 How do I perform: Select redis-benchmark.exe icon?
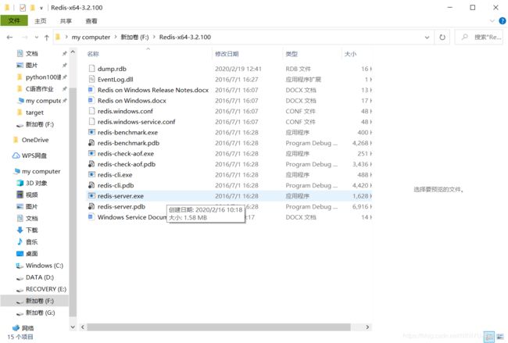pyautogui.click(x=91, y=132)
